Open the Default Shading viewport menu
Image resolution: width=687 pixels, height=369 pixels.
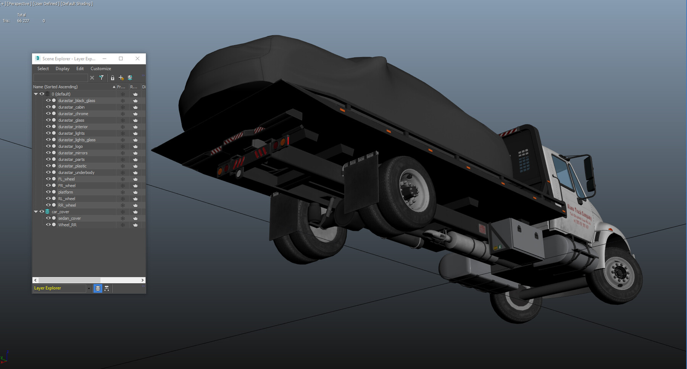(x=77, y=4)
